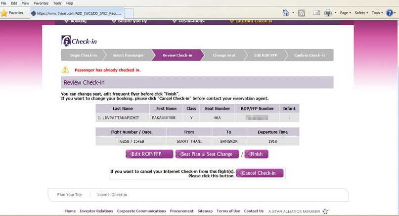This screenshot has width=399, height=216.
Task: Open the Terms of Use link
Action: tap(228, 211)
